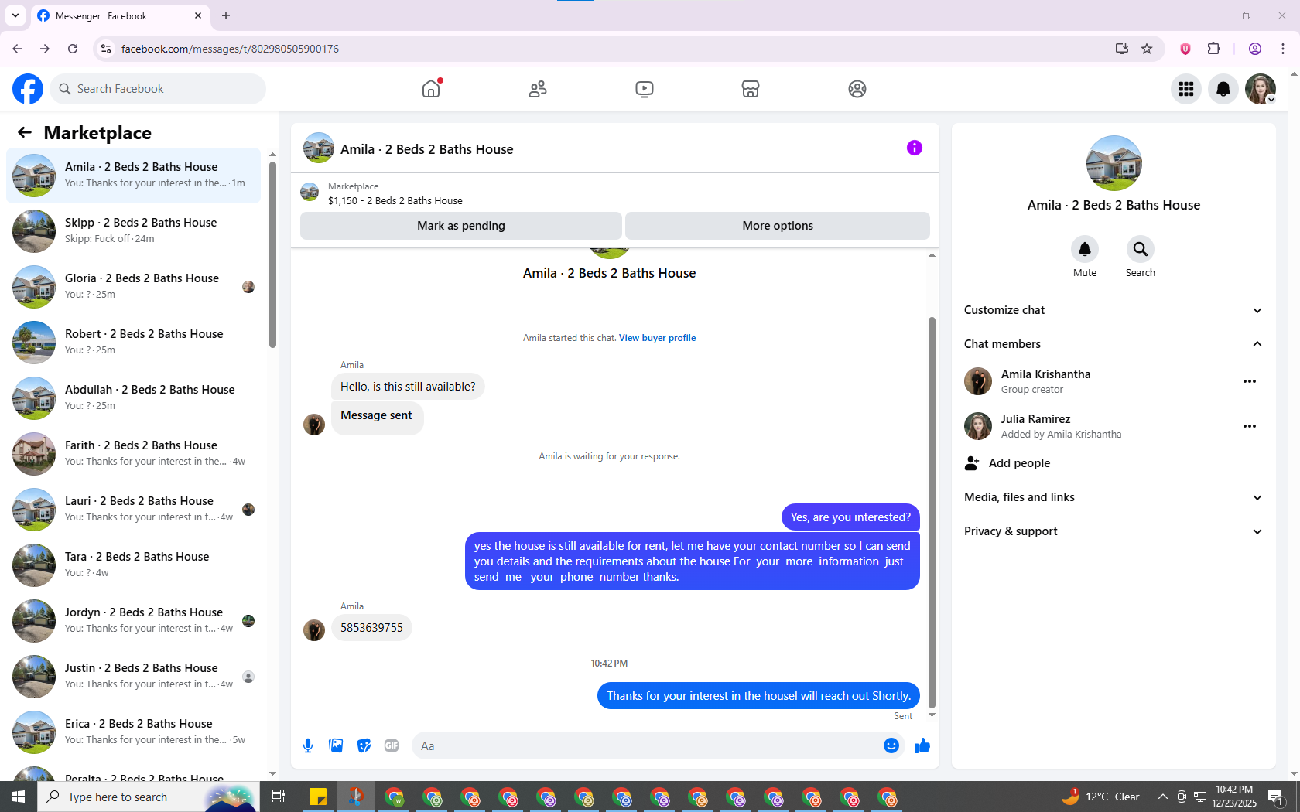Open the Marketplace storefront icon
Image resolution: width=1300 pixels, height=812 pixels.
coord(751,89)
